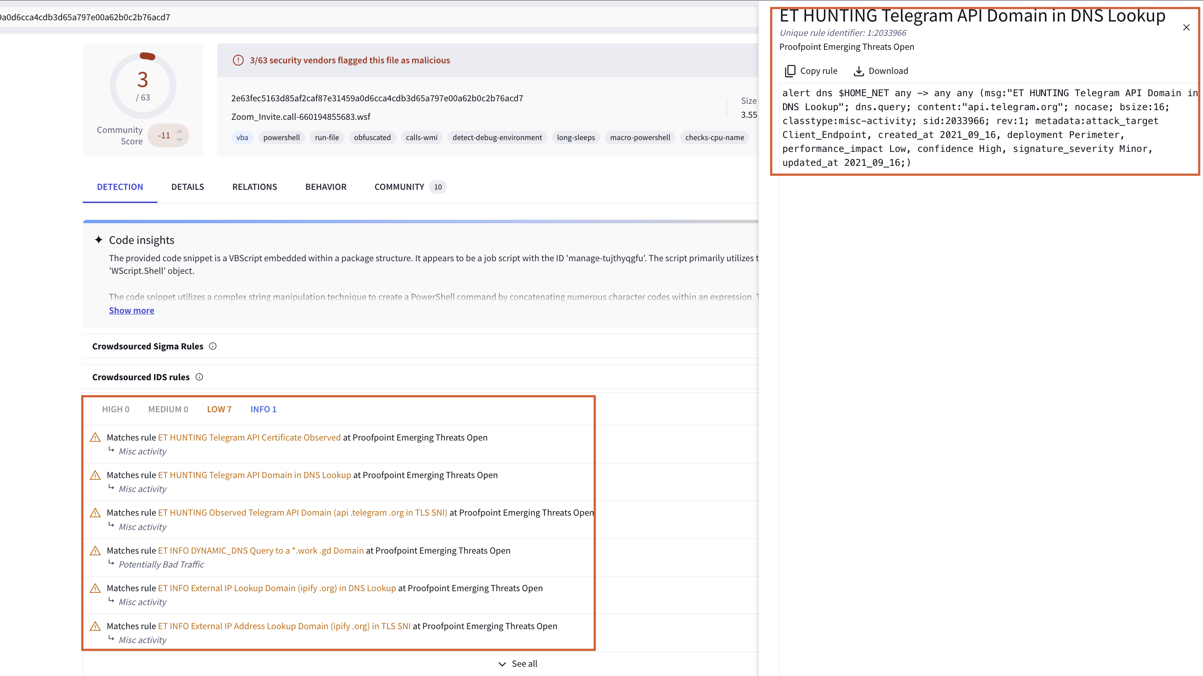Click the run-file tag
This screenshot has height=676, width=1203.
tap(327, 138)
